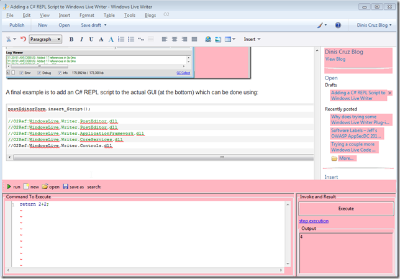This screenshot has width=400, height=279.
Task: Click the View Blog link
Action: [335, 59]
